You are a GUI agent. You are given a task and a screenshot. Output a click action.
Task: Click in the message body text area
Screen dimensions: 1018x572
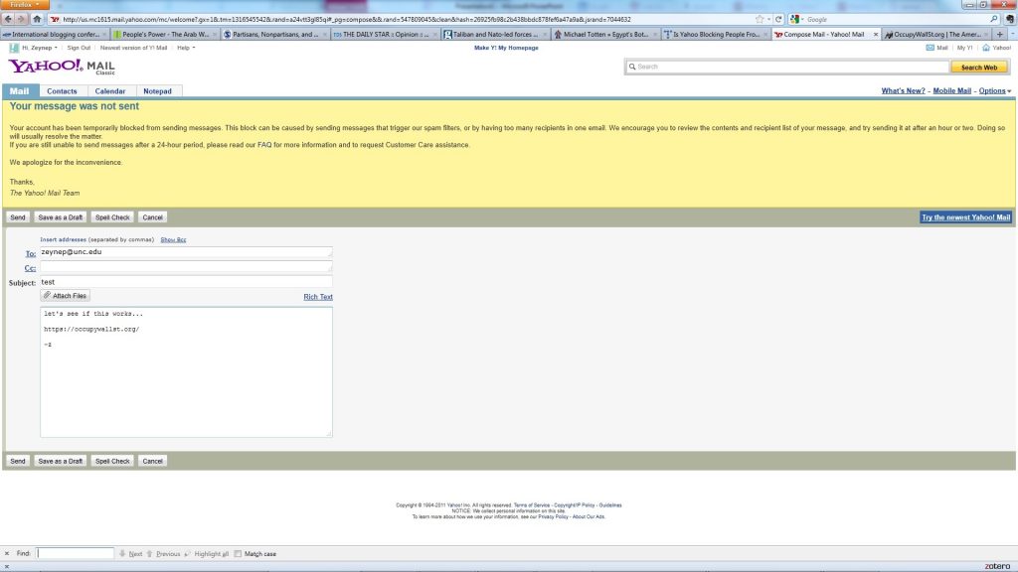[186, 371]
